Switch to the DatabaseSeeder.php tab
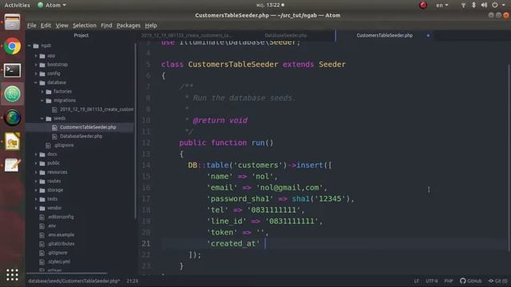 point(286,35)
